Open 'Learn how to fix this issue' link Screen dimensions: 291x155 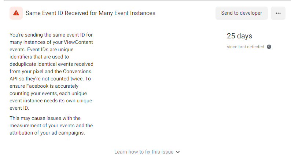point(144,152)
